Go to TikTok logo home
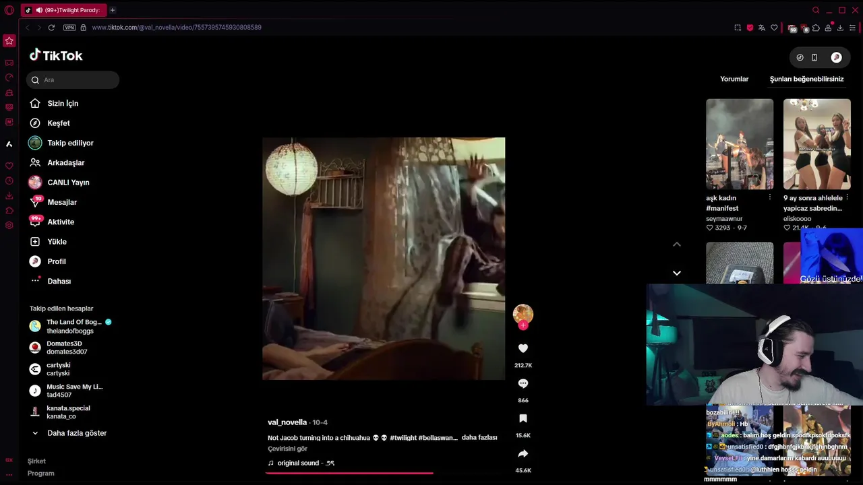The height and width of the screenshot is (485, 863). (x=56, y=55)
